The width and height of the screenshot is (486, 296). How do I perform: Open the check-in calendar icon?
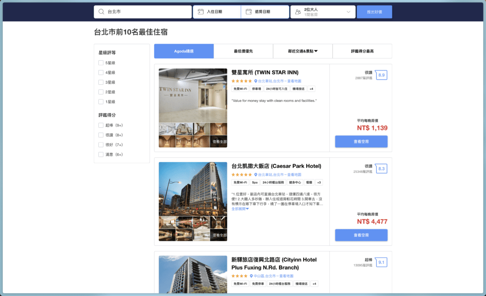coord(201,11)
